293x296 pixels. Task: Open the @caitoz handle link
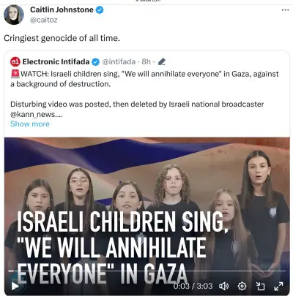(44, 20)
